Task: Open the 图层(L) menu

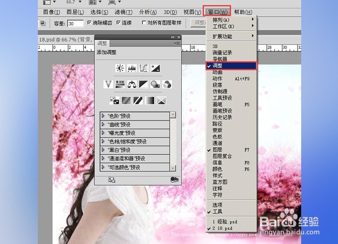Action: tap(75, 12)
